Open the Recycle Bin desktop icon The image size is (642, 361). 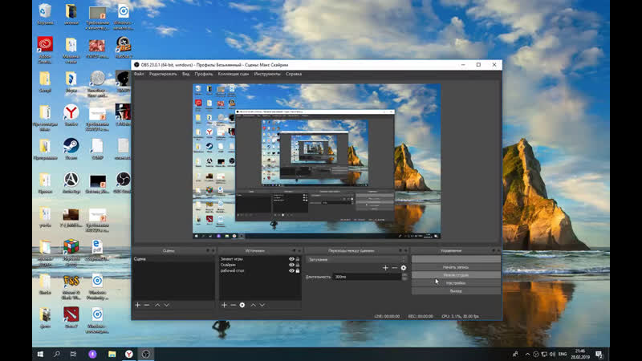click(x=45, y=14)
